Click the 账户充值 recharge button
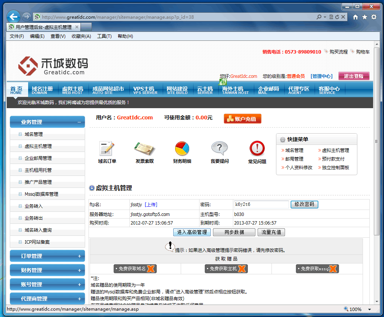This screenshot has width=384, height=317. [243, 119]
